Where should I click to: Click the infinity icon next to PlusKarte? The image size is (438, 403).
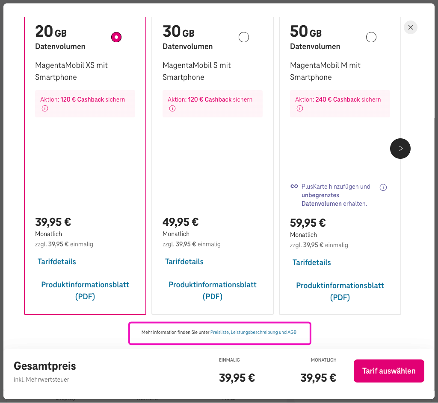294,186
